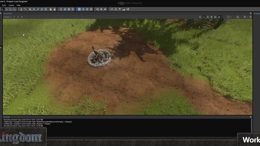The height and width of the screenshot is (146, 260).
Task: Click the rightmost export-style icon in main toolbar
Action: point(128,9)
